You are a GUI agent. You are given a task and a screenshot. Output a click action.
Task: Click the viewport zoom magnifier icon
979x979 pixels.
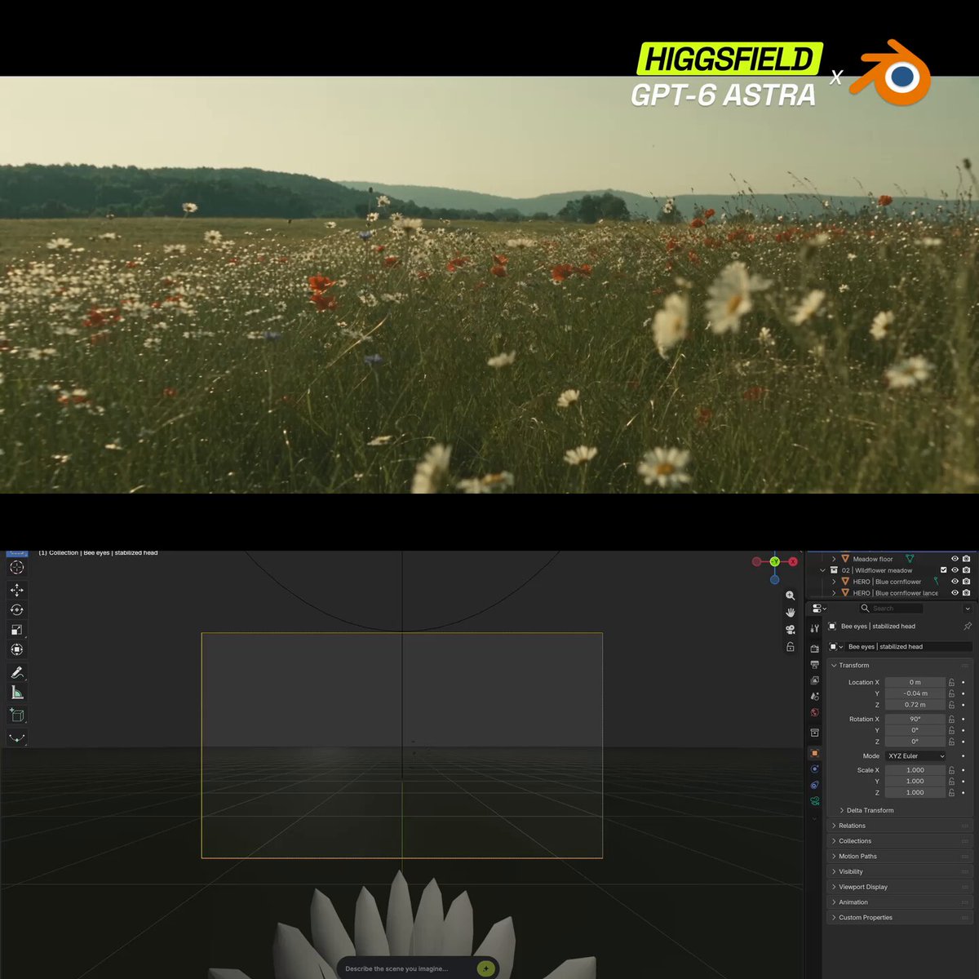pos(790,596)
